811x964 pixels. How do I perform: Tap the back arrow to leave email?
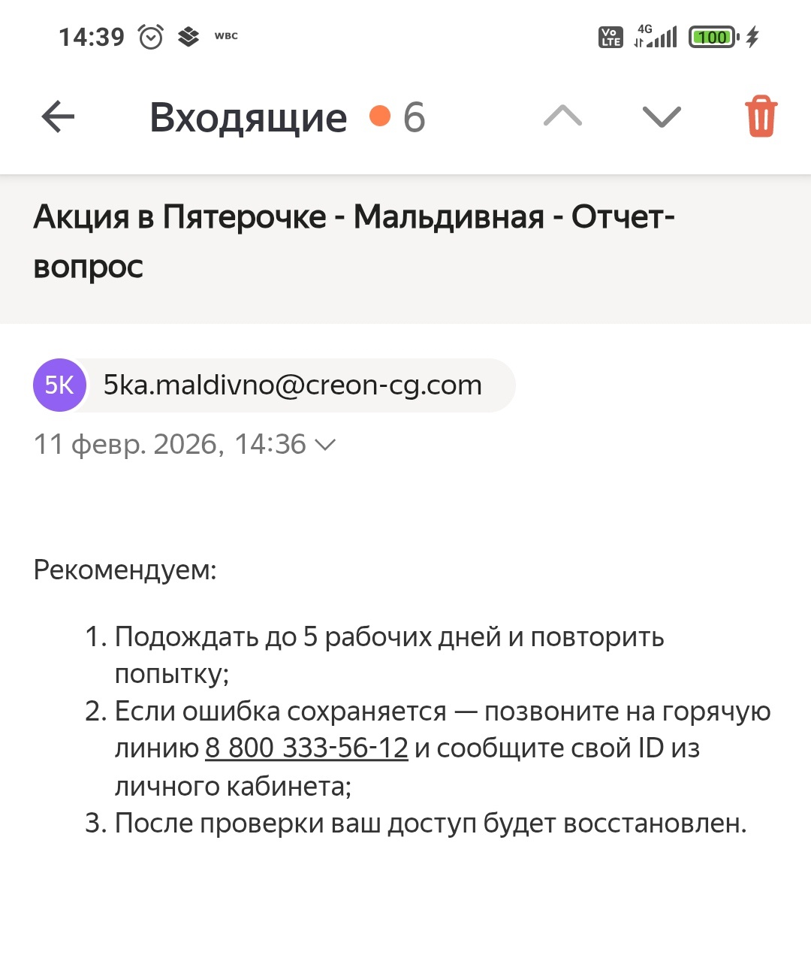[58, 117]
